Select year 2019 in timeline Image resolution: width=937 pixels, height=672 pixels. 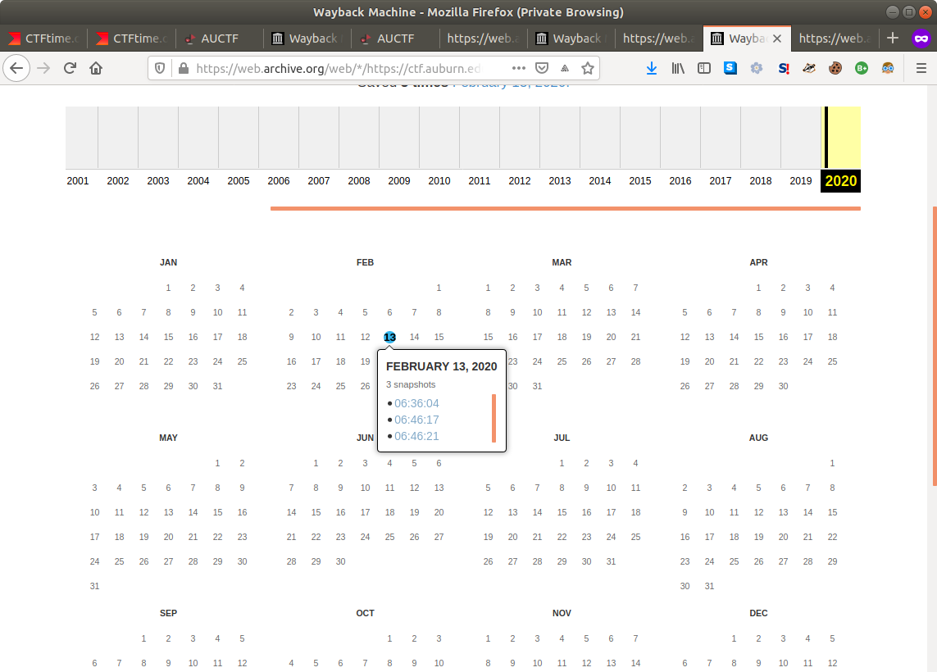801,181
